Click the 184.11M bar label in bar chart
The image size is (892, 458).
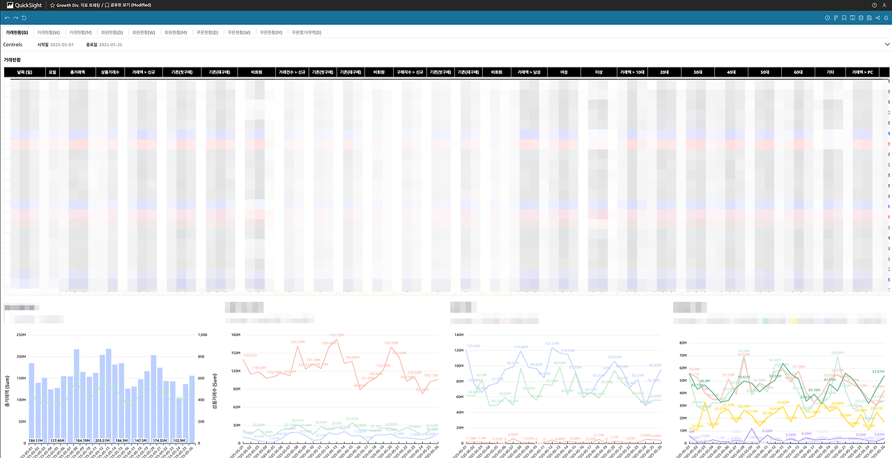pos(36,441)
